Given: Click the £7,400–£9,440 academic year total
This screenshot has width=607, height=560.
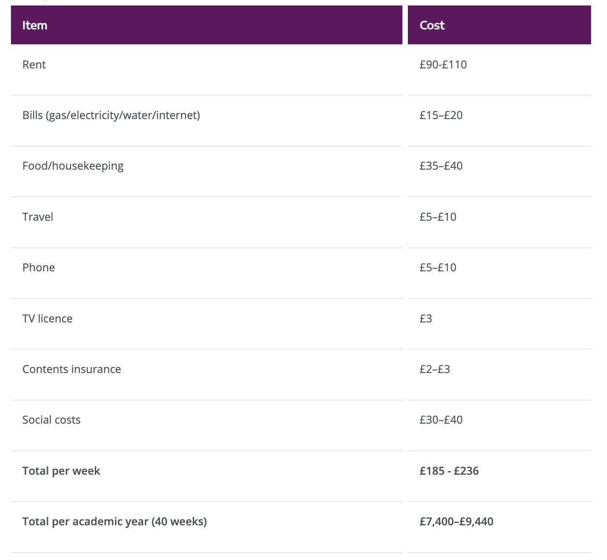Looking at the screenshot, I should (456, 522).
